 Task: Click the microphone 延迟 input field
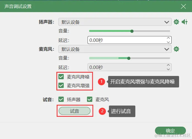[x=130, y=67]
